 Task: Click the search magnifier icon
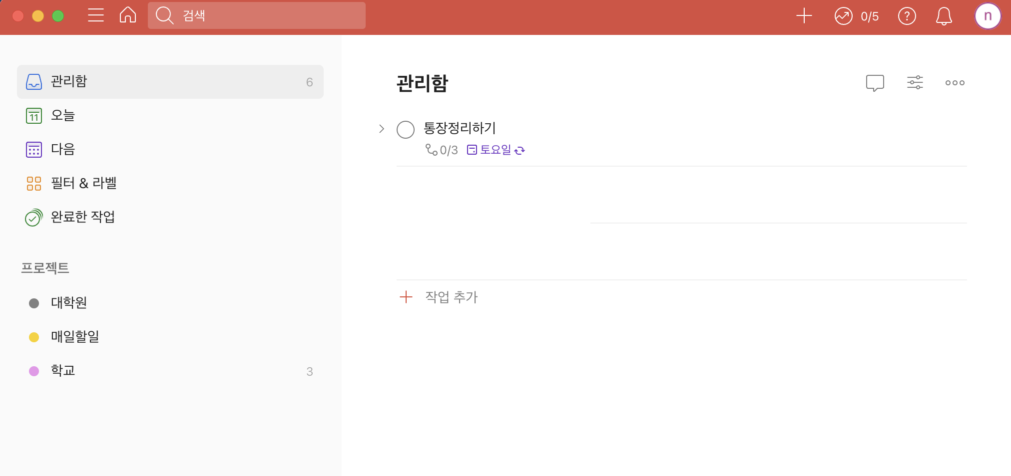164,15
